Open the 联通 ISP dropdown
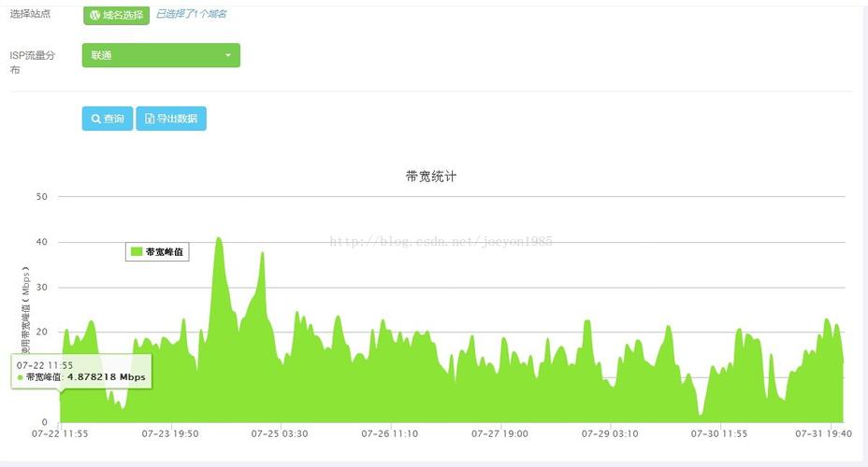Screen dimensions: 868x467 point(161,55)
